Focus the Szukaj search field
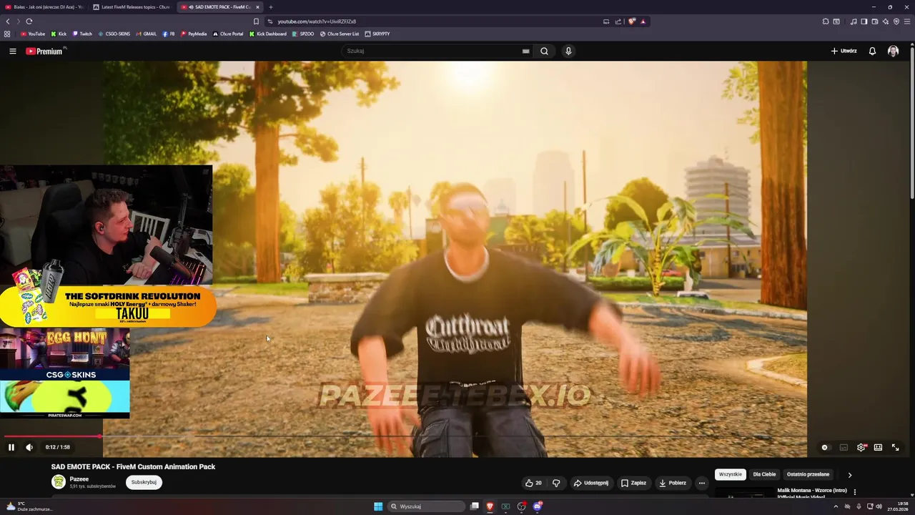This screenshot has height=515, width=915. [x=432, y=51]
